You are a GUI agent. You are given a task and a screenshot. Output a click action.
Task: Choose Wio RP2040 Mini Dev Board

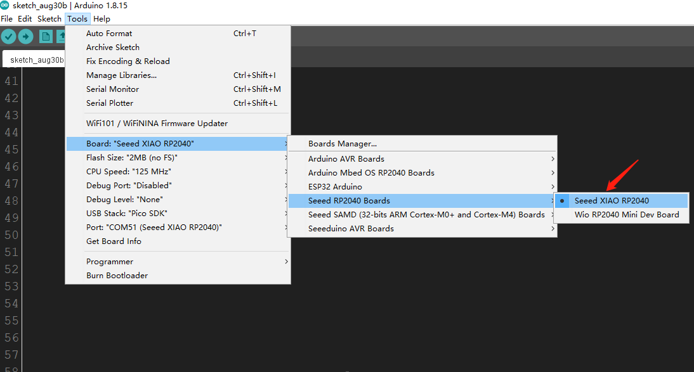(x=622, y=215)
